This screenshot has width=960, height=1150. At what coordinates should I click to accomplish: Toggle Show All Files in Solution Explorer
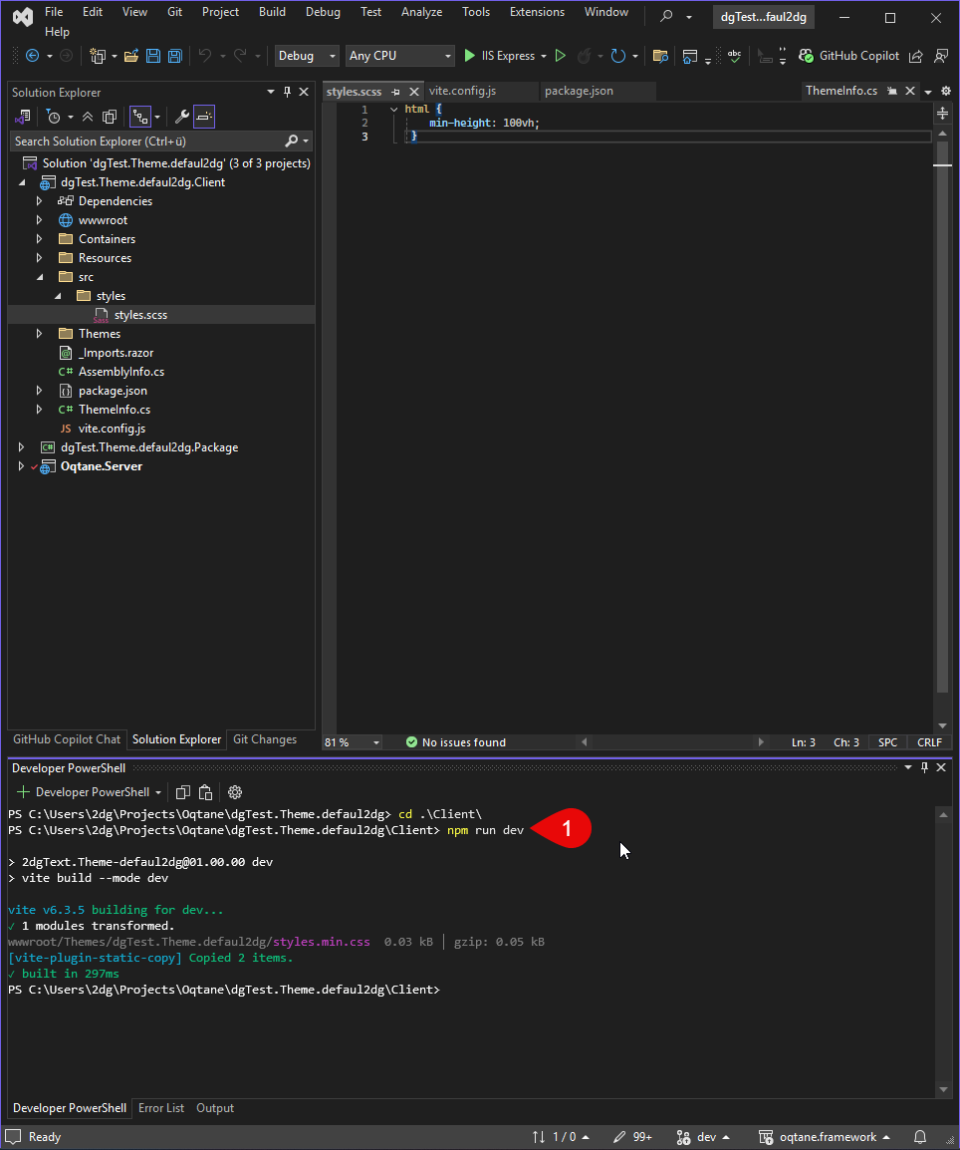point(110,117)
